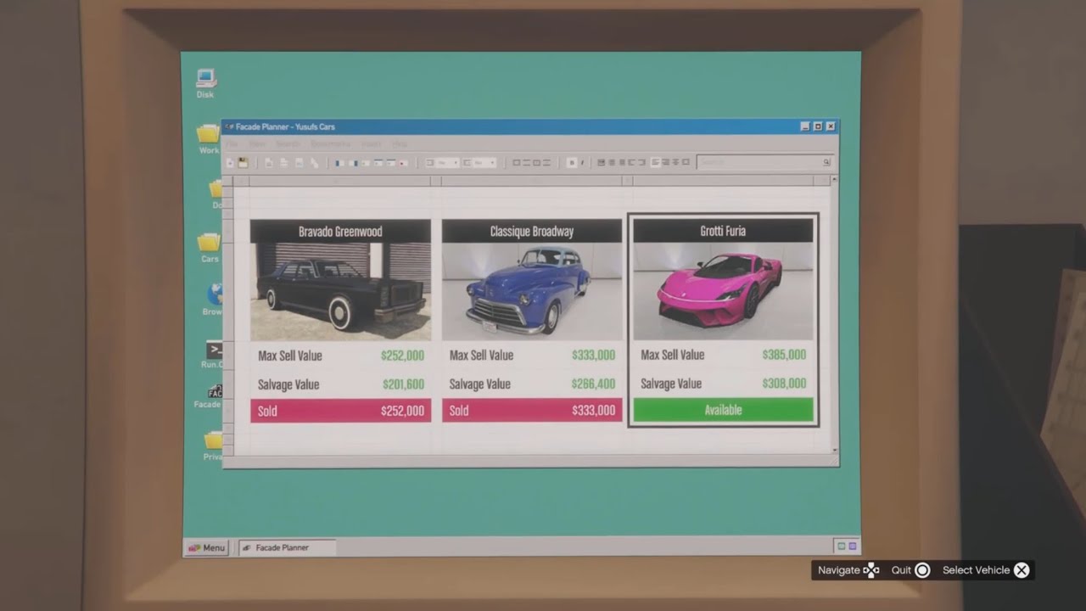Click the Quit circle prompt
This screenshot has height=611, width=1086.
click(910, 570)
